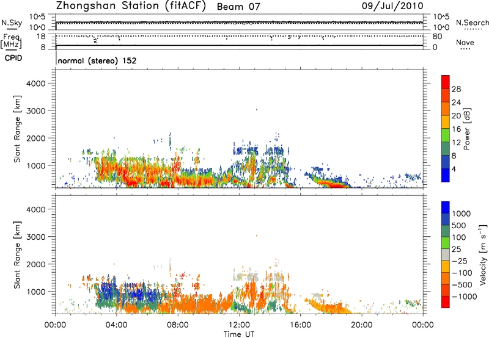Screen dimensions: 489x338
Task: Pick Velocity color bar segment between 500 and 1000
Action: (446, 219)
